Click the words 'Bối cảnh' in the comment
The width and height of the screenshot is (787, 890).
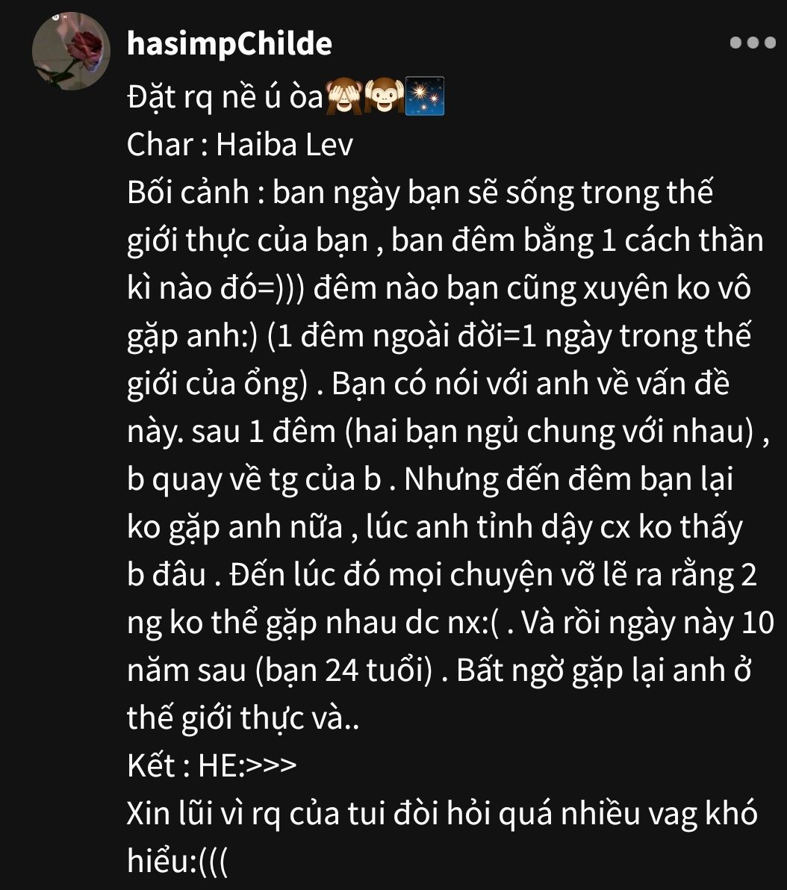tap(188, 193)
